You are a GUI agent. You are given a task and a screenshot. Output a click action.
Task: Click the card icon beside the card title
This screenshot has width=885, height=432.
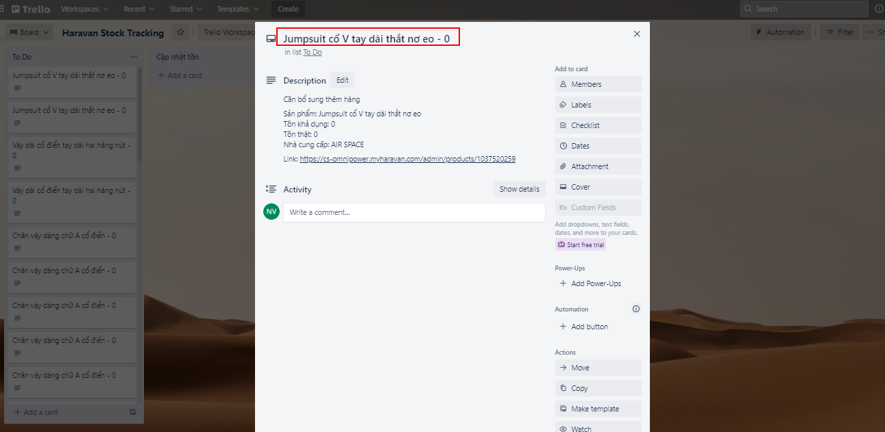[271, 39]
